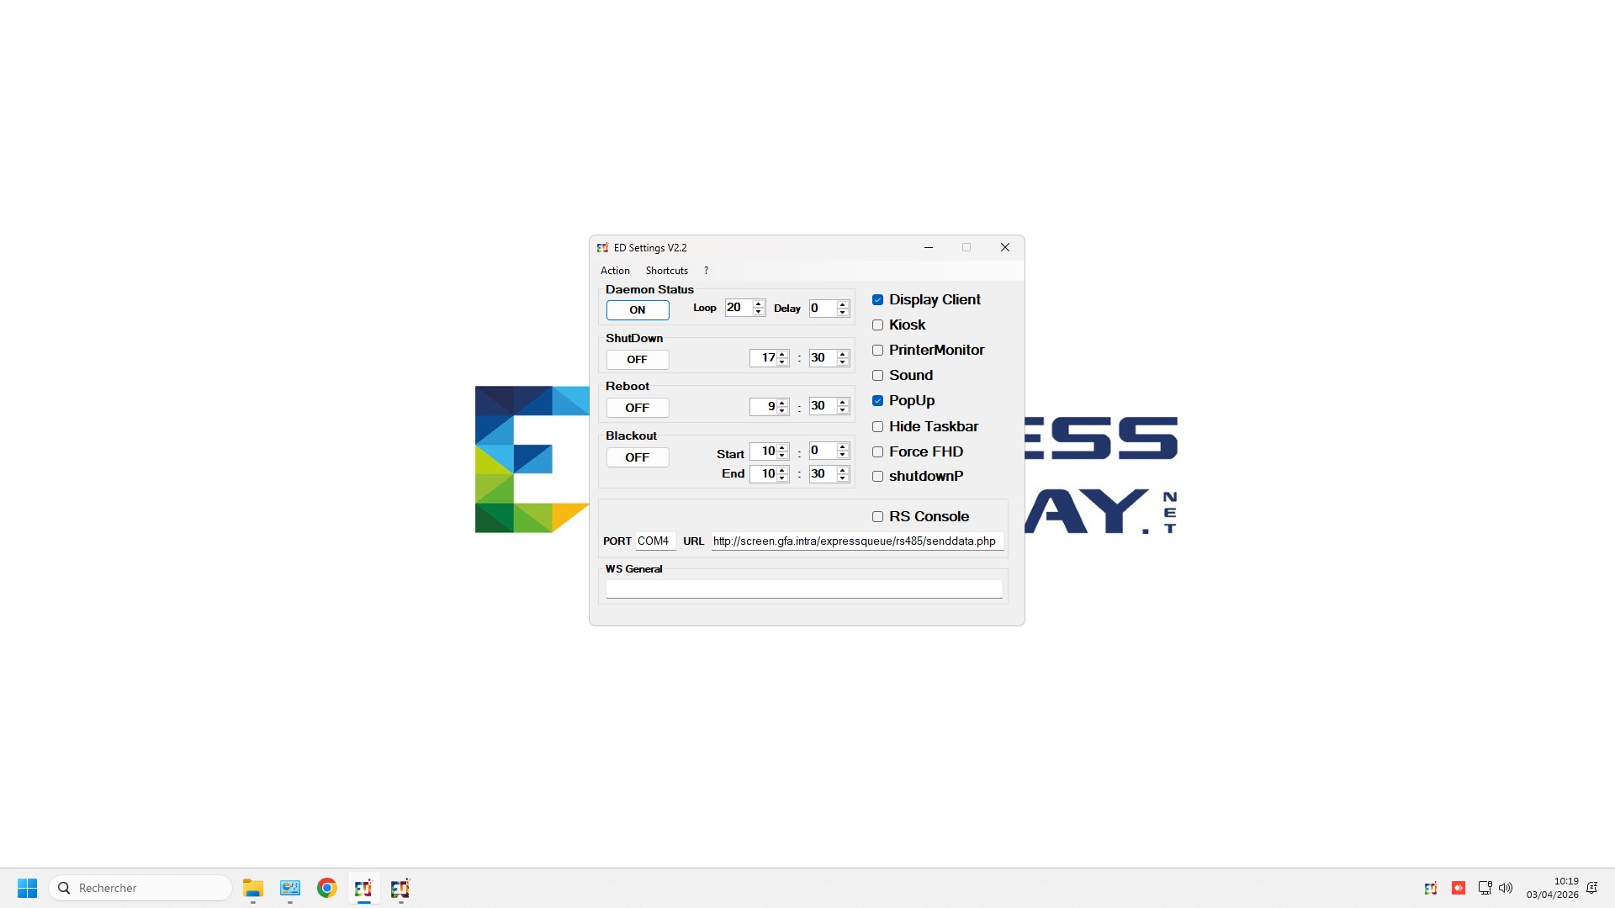Open the Windows Start menu
This screenshot has height=908, width=1615.
pos(27,888)
